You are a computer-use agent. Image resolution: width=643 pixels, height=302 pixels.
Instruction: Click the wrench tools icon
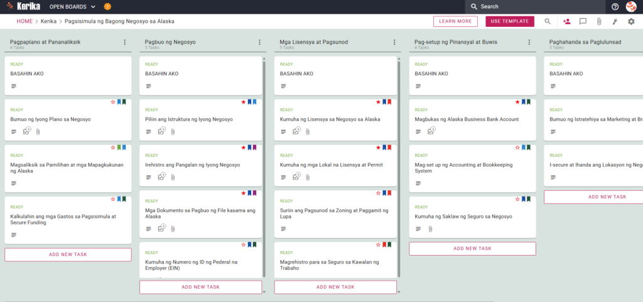click(x=615, y=21)
